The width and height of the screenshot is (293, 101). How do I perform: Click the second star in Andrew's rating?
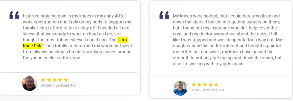pos(49,80)
